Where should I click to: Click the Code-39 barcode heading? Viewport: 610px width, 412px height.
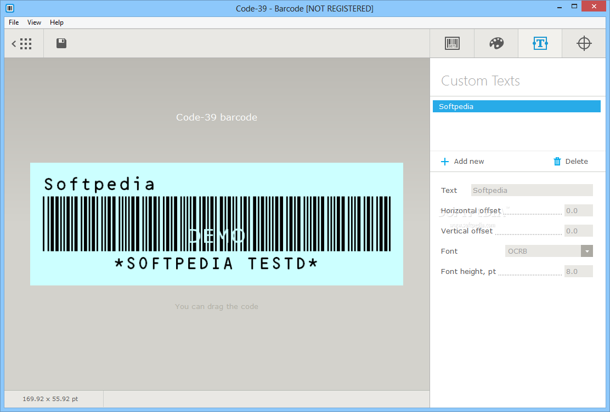pyautogui.click(x=217, y=117)
